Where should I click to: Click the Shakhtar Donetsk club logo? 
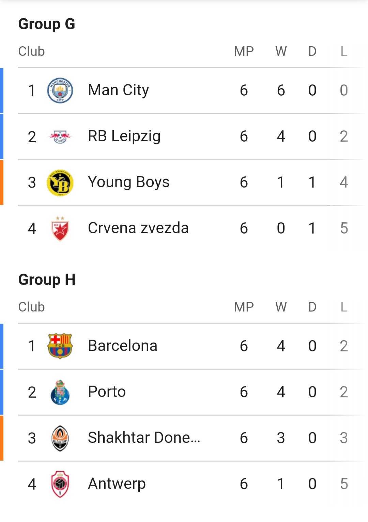pyautogui.click(x=60, y=438)
